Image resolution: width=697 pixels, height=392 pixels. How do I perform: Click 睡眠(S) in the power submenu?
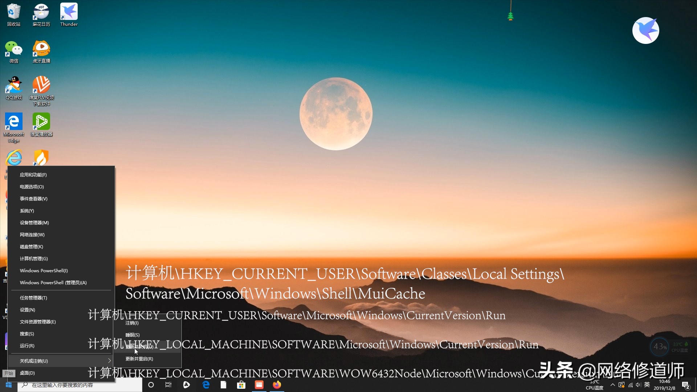133,335
